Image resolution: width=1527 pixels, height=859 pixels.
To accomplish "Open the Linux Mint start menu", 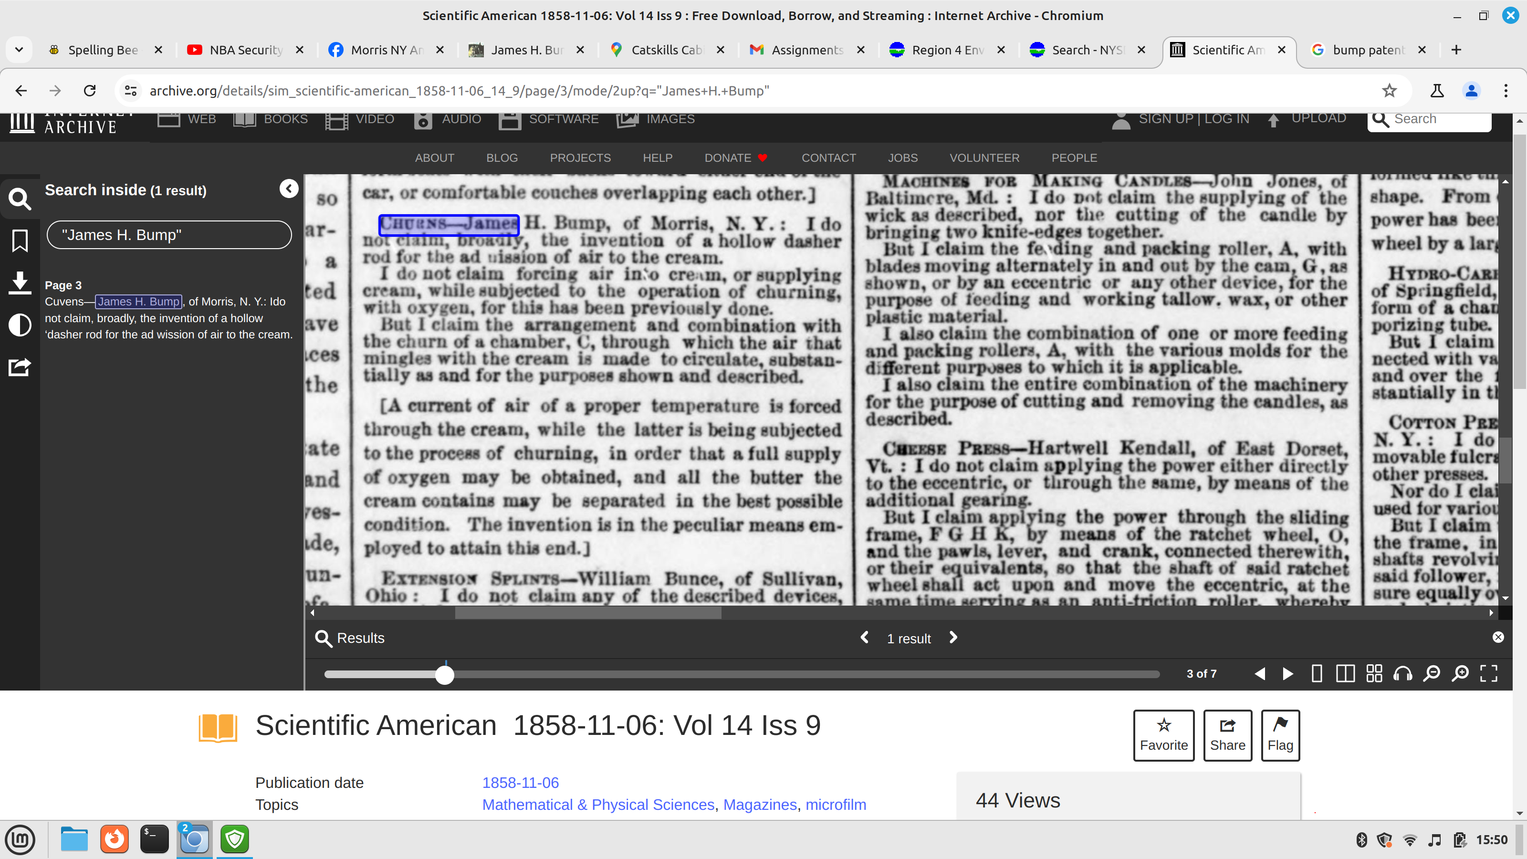I will click(x=20, y=839).
